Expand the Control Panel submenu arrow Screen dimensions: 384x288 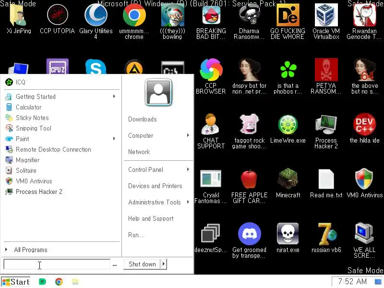tap(188, 169)
